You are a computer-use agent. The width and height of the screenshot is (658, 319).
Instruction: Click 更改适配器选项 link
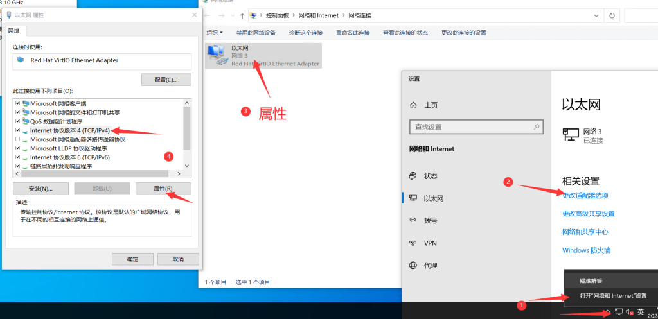[x=585, y=195]
